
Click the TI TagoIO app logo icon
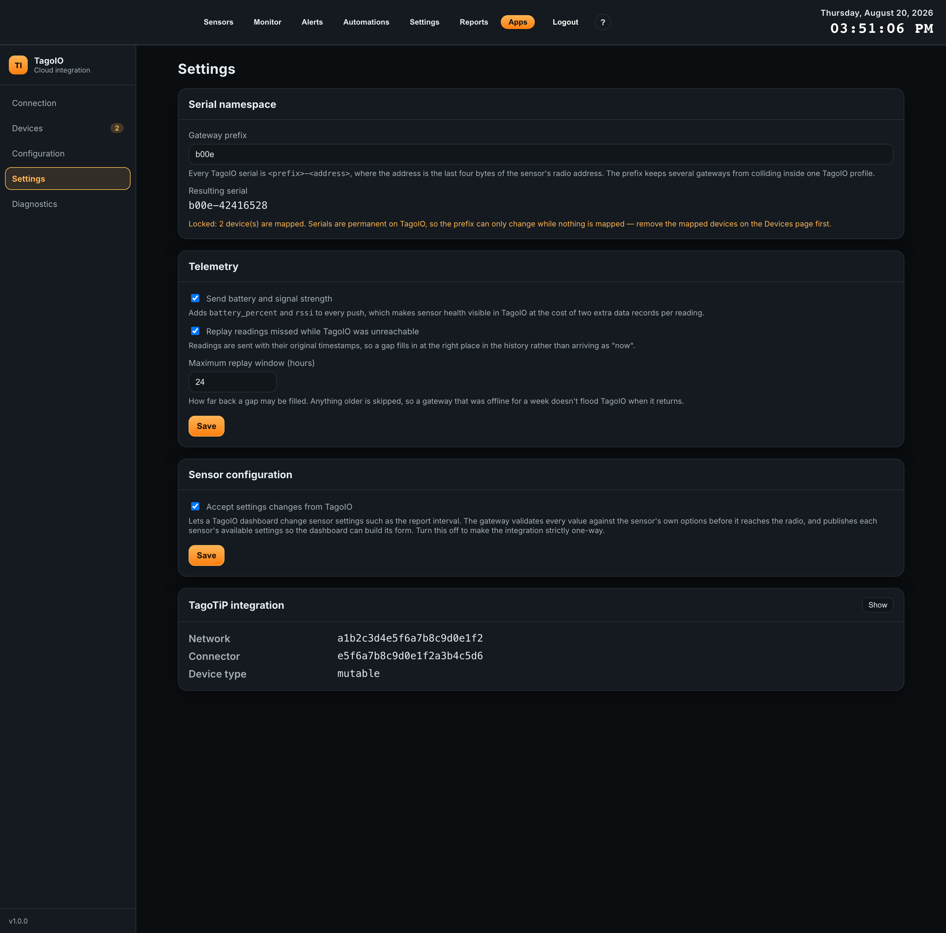tap(18, 65)
